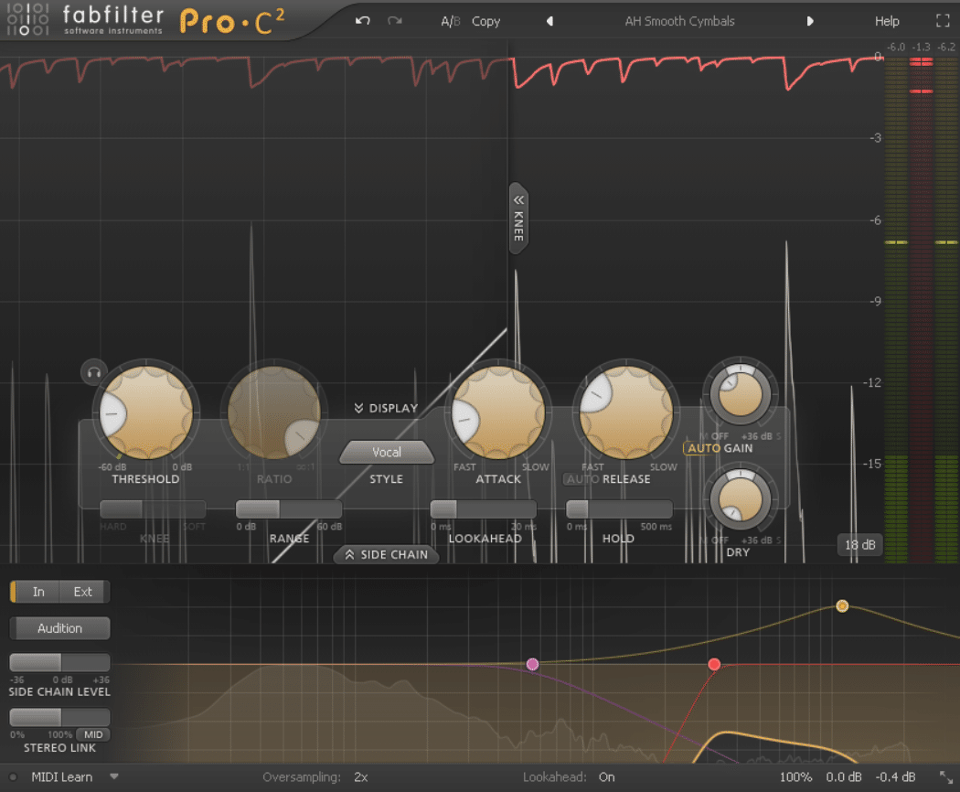Viewport: 960px width, 792px height.
Task: Open the Help menu
Action: coord(887,21)
